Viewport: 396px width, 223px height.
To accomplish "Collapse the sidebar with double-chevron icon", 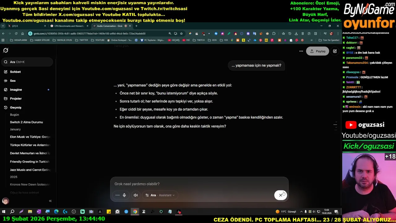I will click(x=50, y=201).
